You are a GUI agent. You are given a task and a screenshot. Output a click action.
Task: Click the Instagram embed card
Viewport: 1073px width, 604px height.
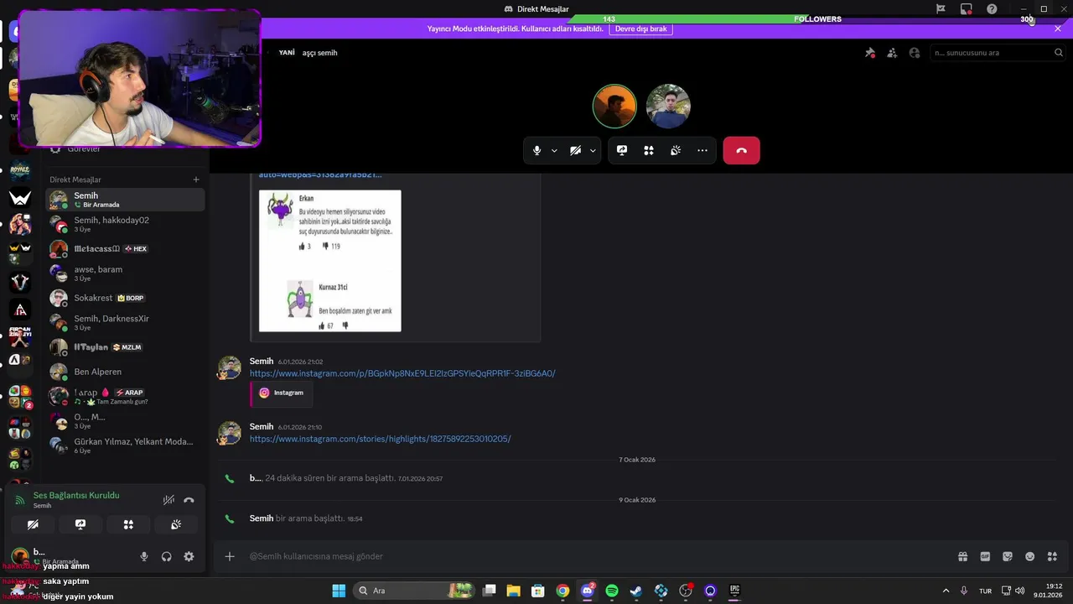282,393
